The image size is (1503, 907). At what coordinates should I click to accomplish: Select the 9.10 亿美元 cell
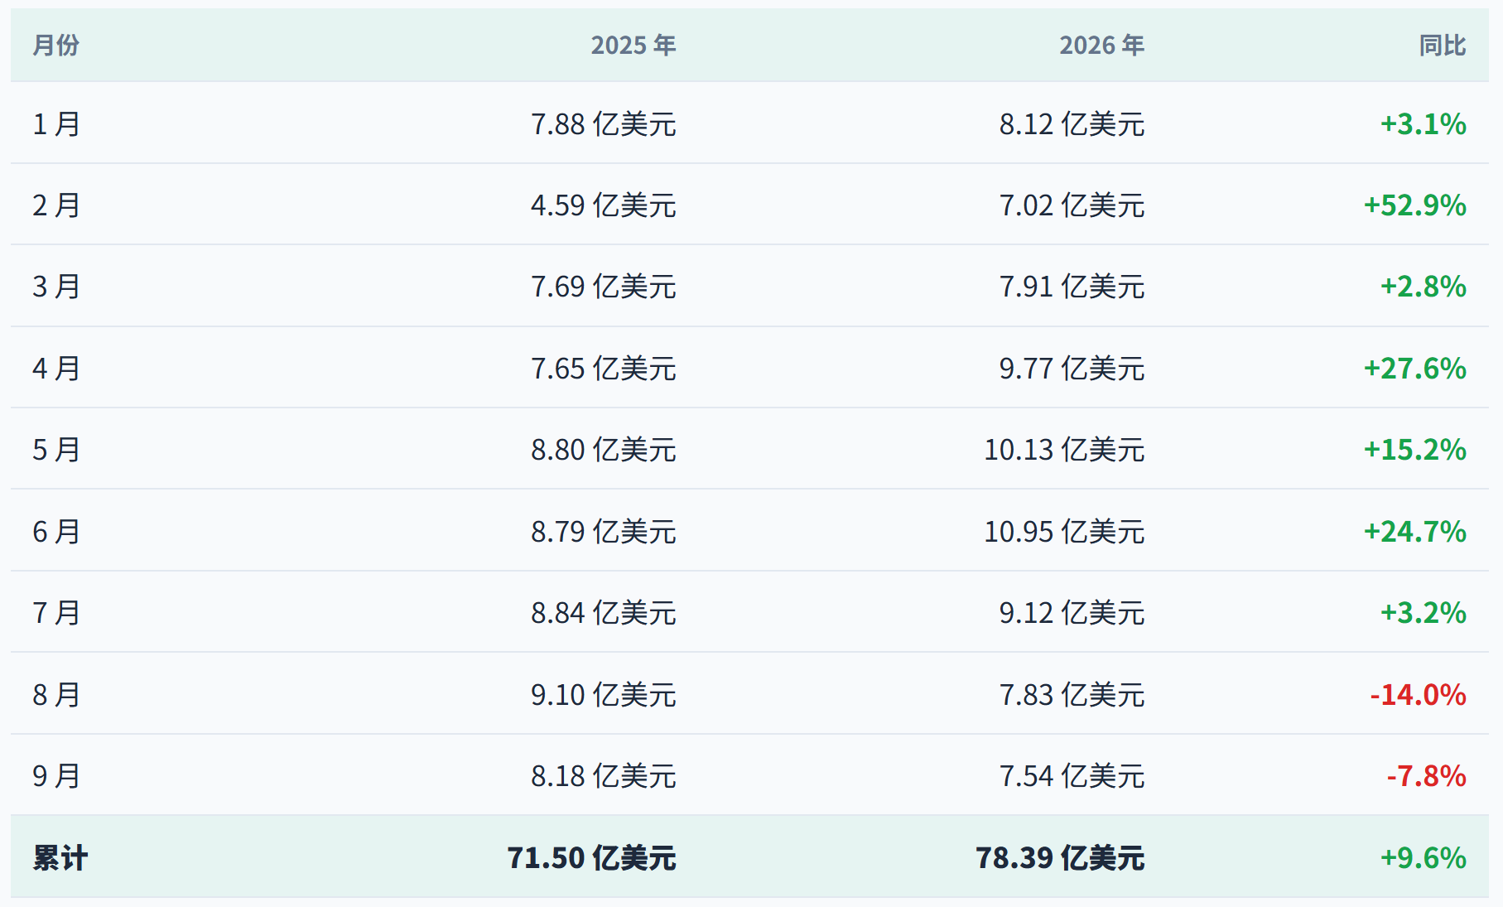[x=604, y=695]
